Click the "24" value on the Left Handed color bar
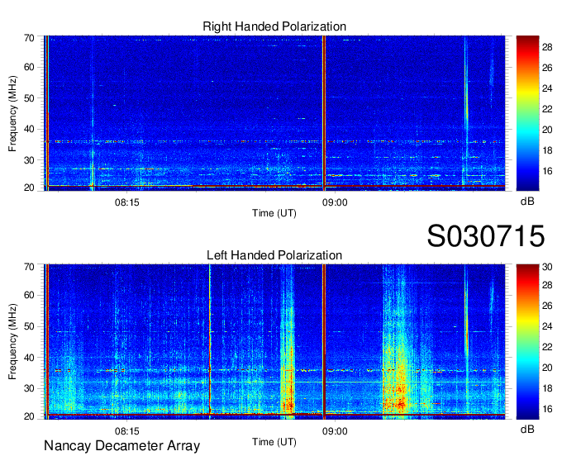The width and height of the screenshot is (562, 456). (x=547, y=326)
